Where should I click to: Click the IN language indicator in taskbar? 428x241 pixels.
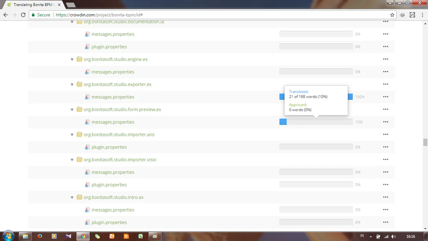[362, 236]
